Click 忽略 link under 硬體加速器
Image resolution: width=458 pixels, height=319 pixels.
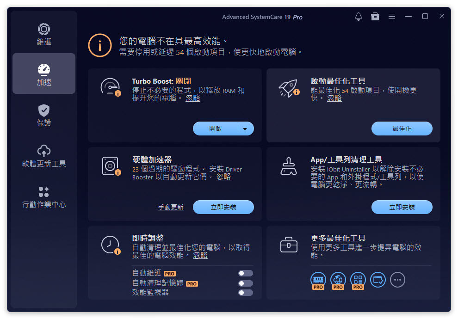tap(223, 177)
